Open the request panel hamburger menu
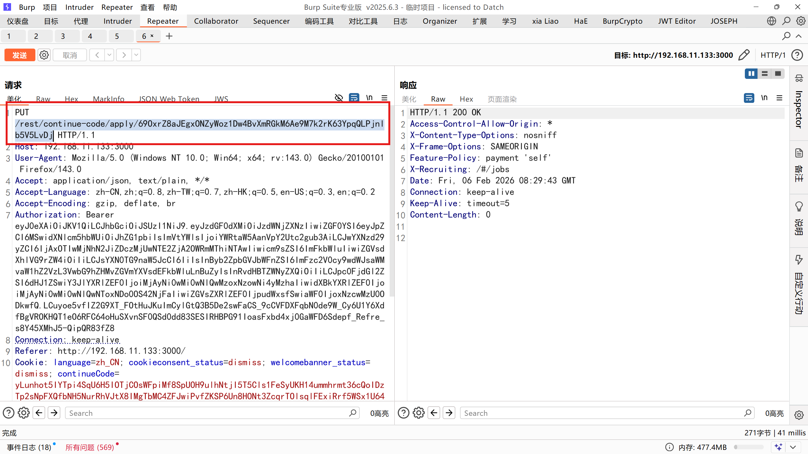The height and width of the screenshot is (454, 808). pyautogui.click(x=384, y=98)
